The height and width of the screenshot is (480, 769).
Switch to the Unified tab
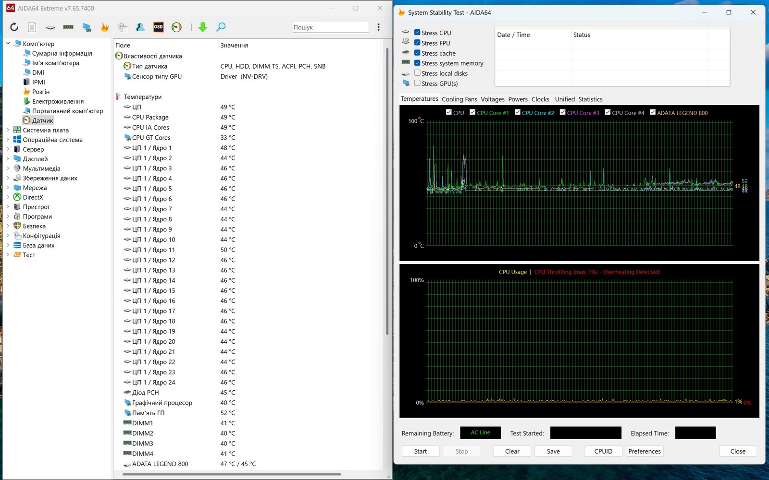565,99
